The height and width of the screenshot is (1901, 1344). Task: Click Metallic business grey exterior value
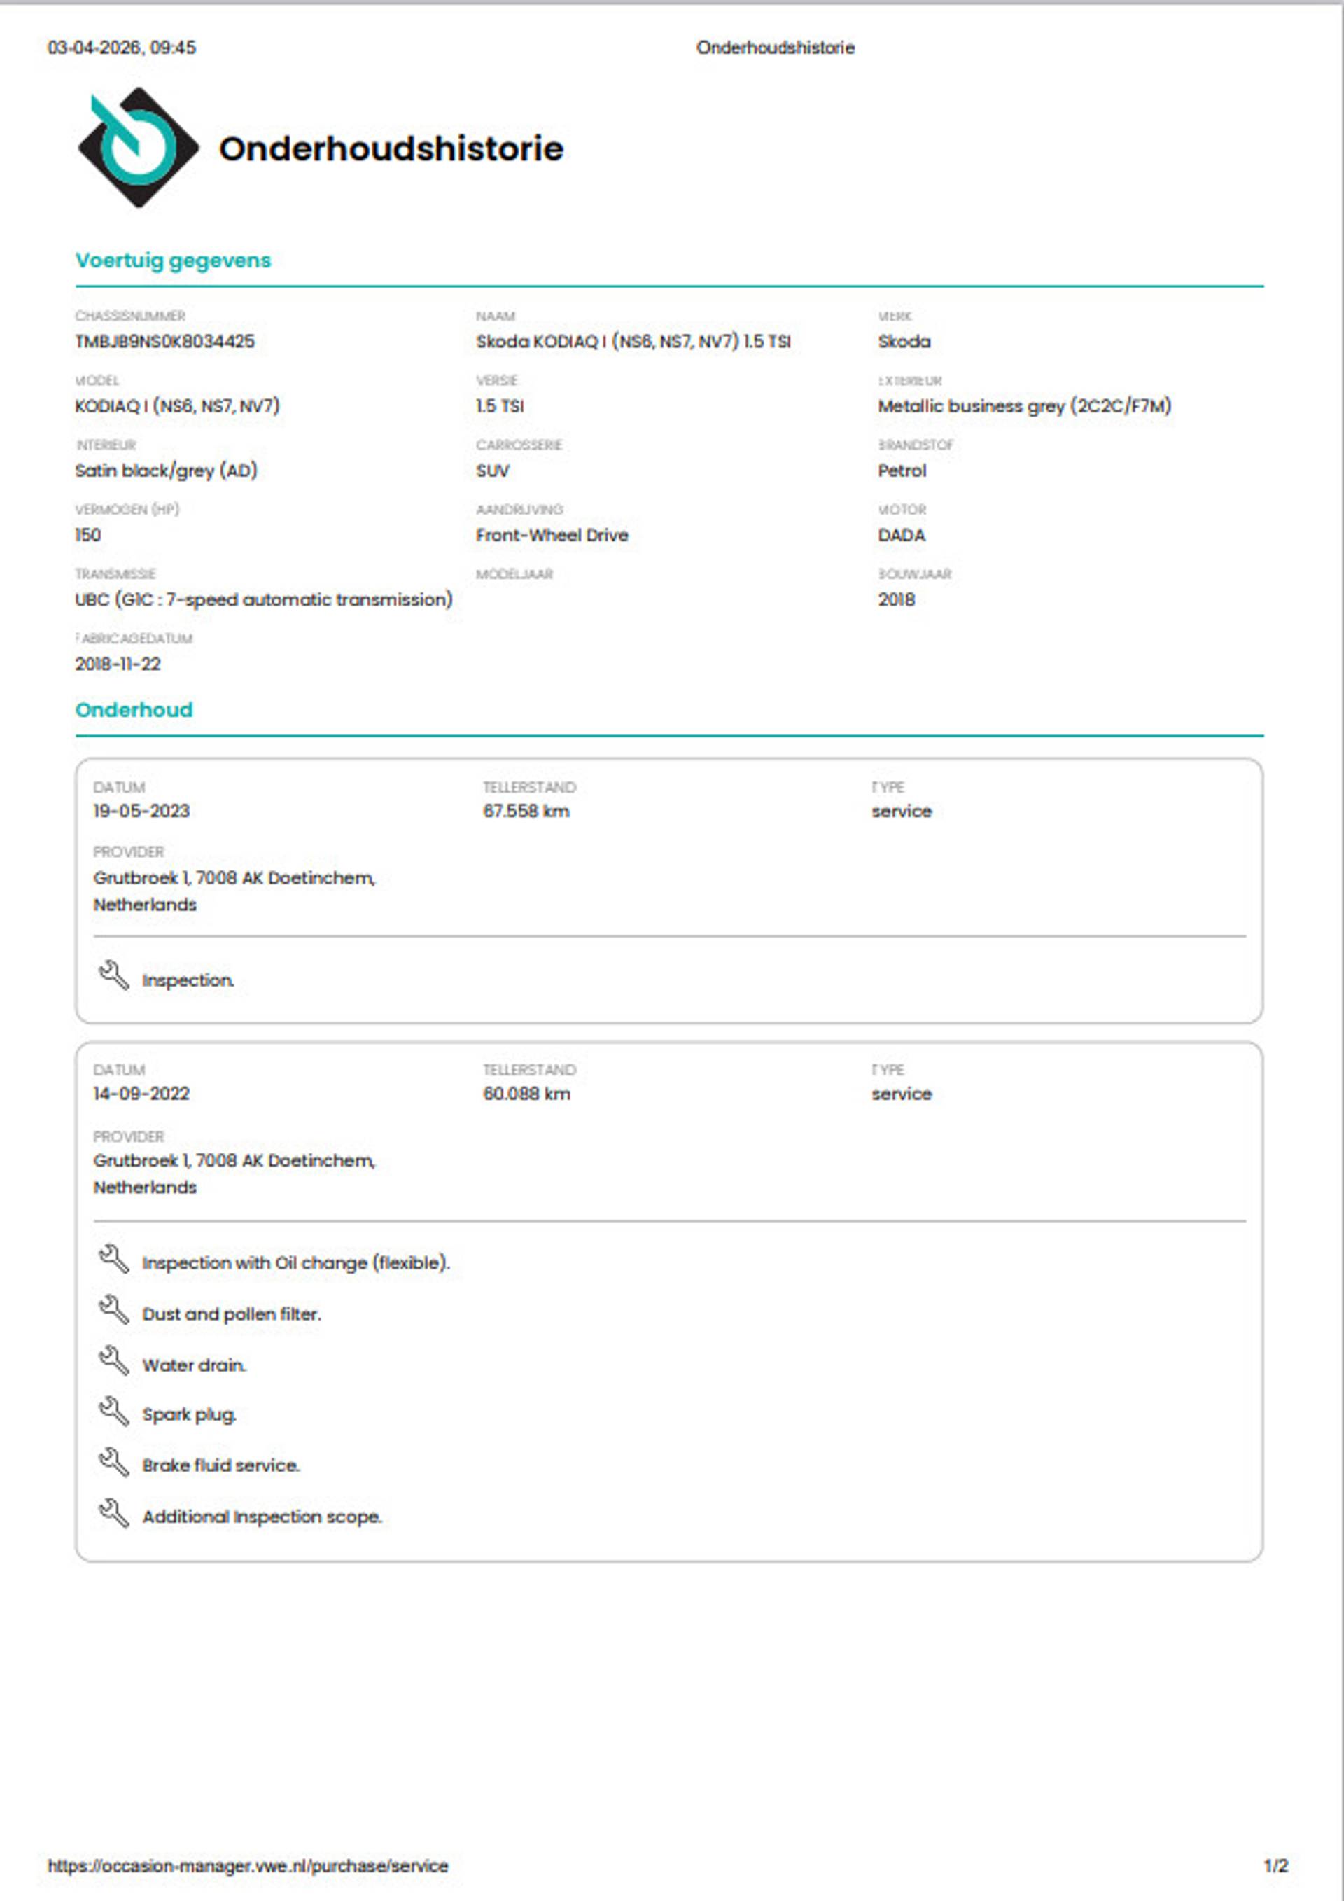(1023, 405)
